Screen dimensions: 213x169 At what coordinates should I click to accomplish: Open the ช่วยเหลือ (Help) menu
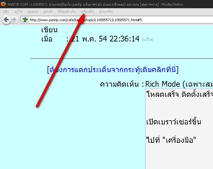pyautogui.click(x=106, y=11)
